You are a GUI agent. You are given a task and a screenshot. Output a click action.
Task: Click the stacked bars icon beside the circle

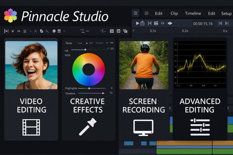(59, 31)
